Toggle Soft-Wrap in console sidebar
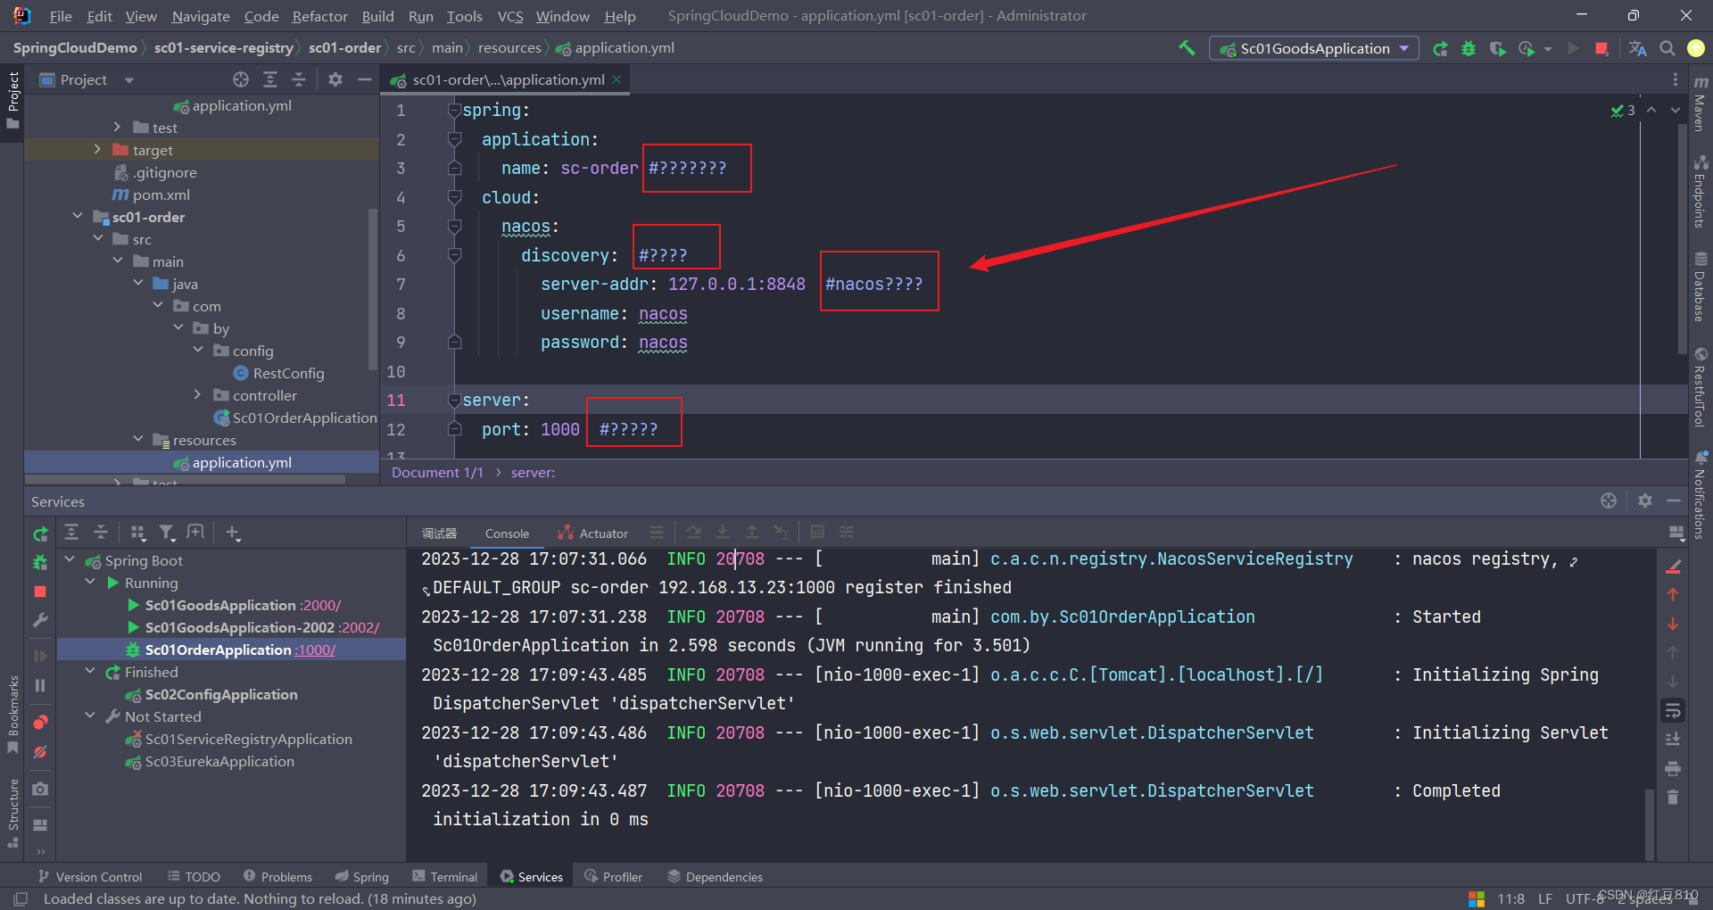The image size is (1713, 910). click(x=1673, y=711)
